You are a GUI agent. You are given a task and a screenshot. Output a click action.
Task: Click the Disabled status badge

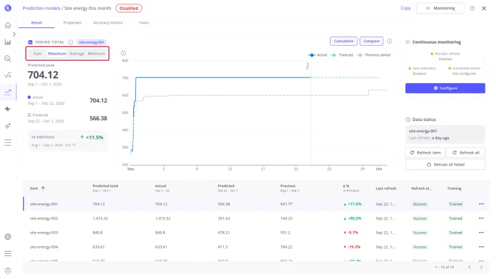(129, 8)
